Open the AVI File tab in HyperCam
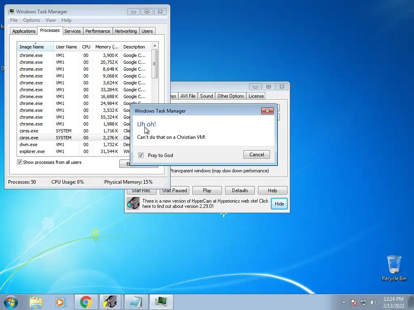This screenshot has width=414, height=310. tap(188, 96)
